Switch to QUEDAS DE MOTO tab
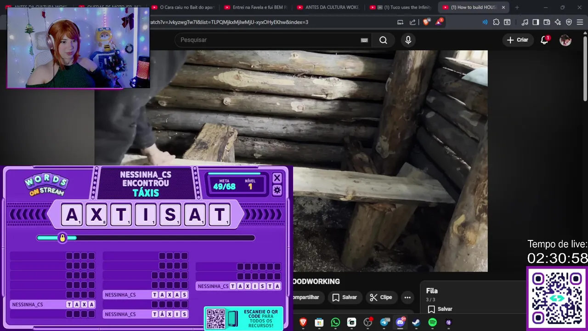Image resolution: width=588 pixels, height=331 pixels. [110, 7]
